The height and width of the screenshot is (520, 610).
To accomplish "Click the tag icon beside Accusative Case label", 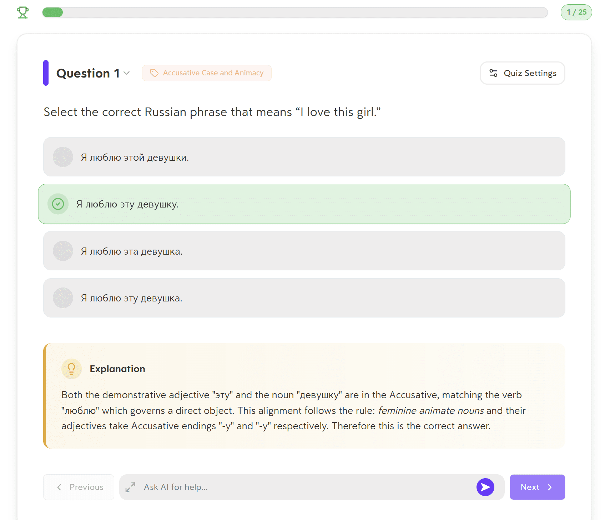I will pos(155,73).
